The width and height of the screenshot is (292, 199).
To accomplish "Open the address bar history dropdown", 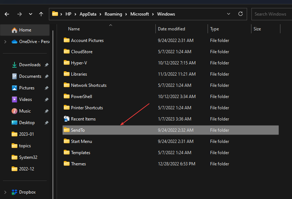I will coord(229,14).
